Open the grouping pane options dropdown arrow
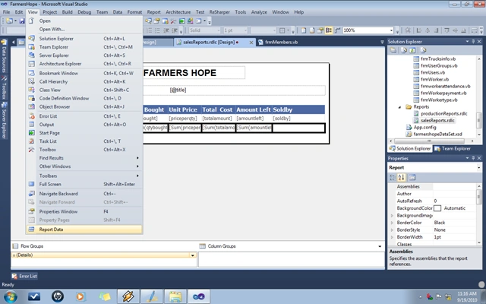This screenshot has height=304, width=486. pos(380,246)
